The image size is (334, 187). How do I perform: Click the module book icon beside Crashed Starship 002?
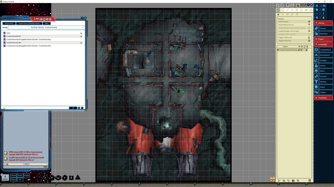81,43
